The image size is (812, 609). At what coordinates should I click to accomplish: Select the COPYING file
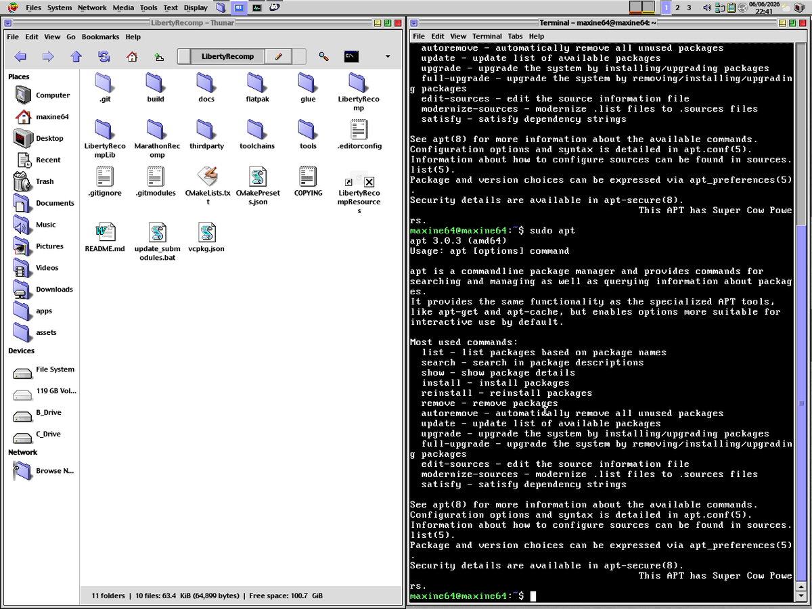(308, 181)
